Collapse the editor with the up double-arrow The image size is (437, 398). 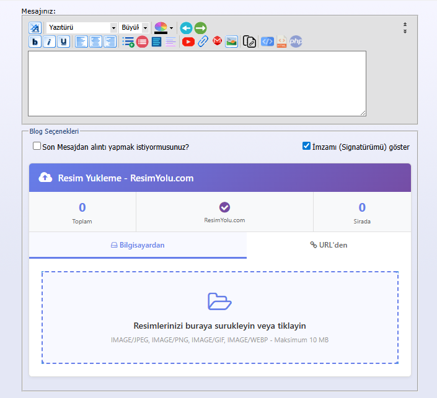(x=405, y=25)
